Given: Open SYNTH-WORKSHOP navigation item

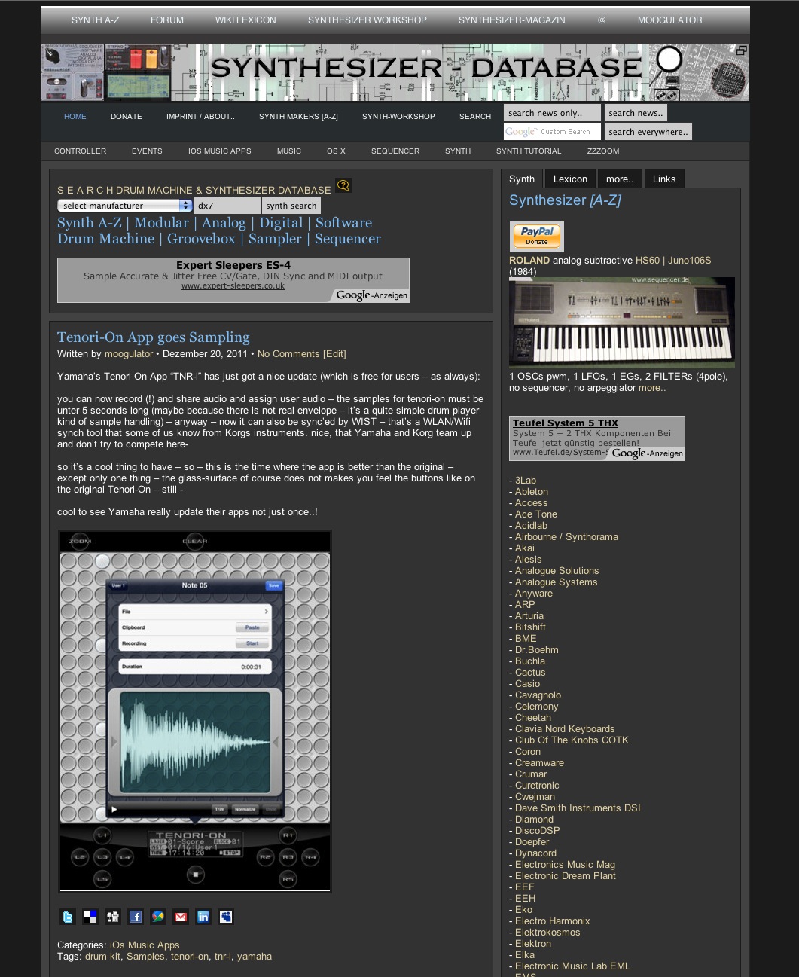Looking at the screenshot, I should click(x=398, y=117).
